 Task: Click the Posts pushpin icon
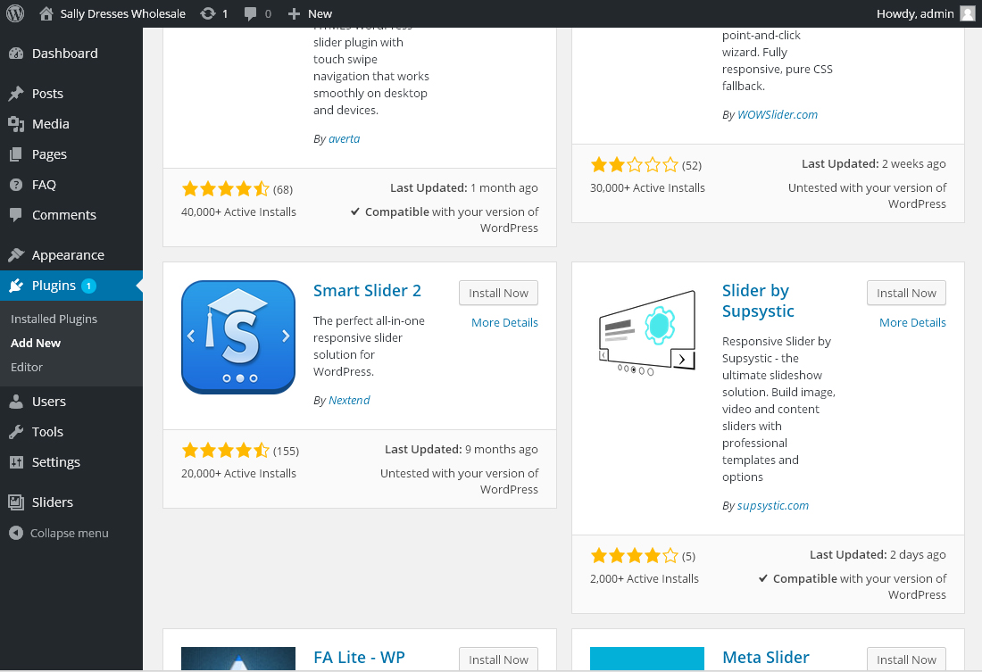[16, 94]
